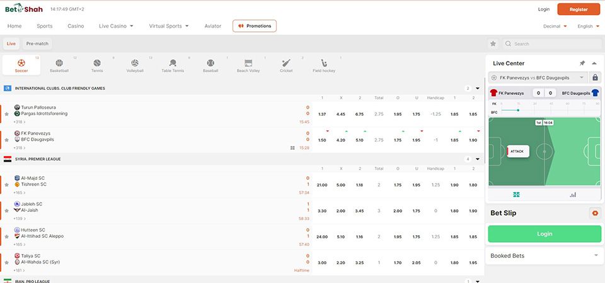The height and width of the screenshot is (283, 605).
Task: Select odds 24.00 for Hutteen SC win
Action: [322, 237]
